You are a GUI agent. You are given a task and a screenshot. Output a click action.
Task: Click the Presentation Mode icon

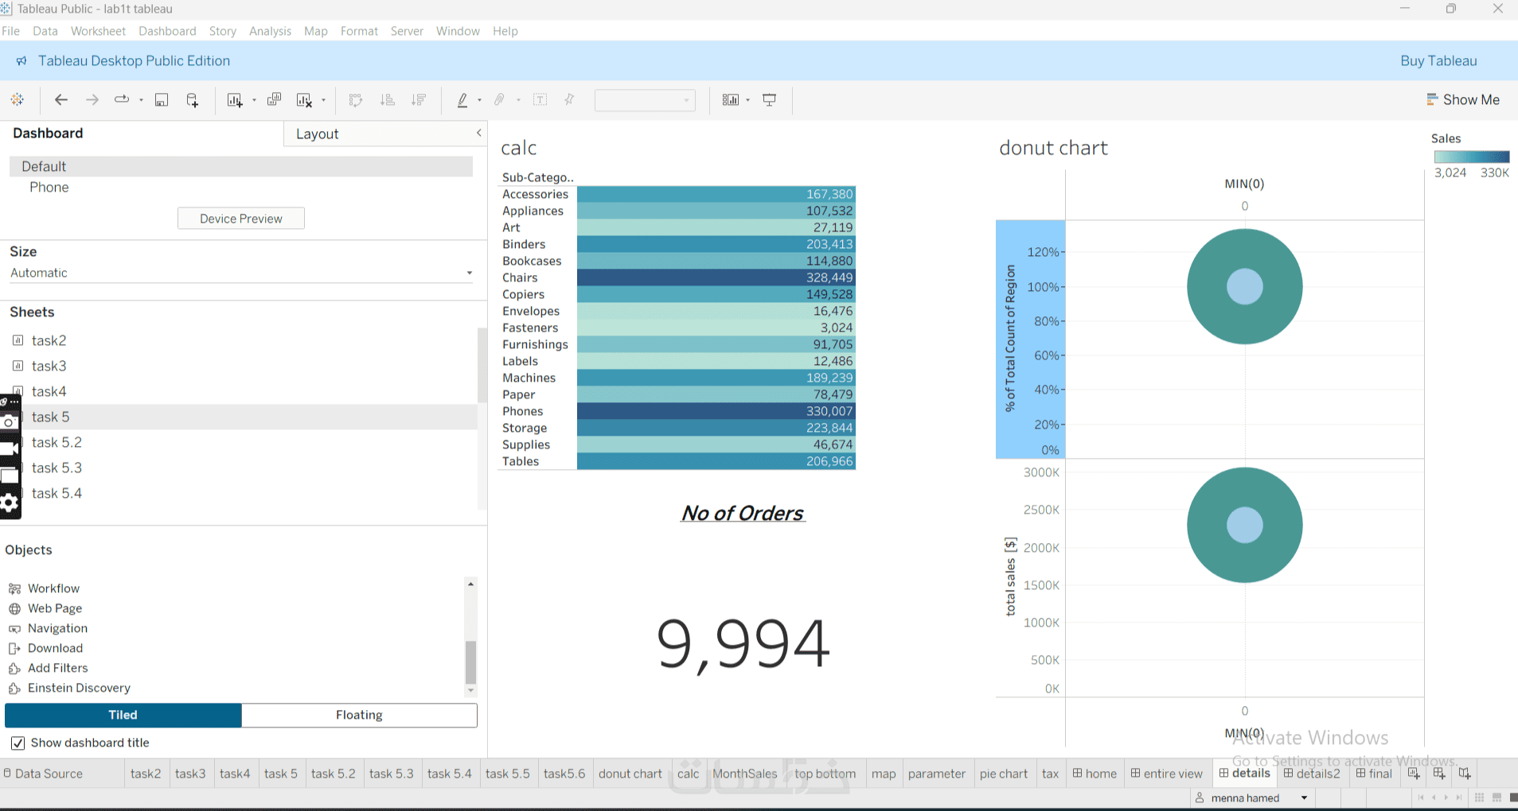770,99
